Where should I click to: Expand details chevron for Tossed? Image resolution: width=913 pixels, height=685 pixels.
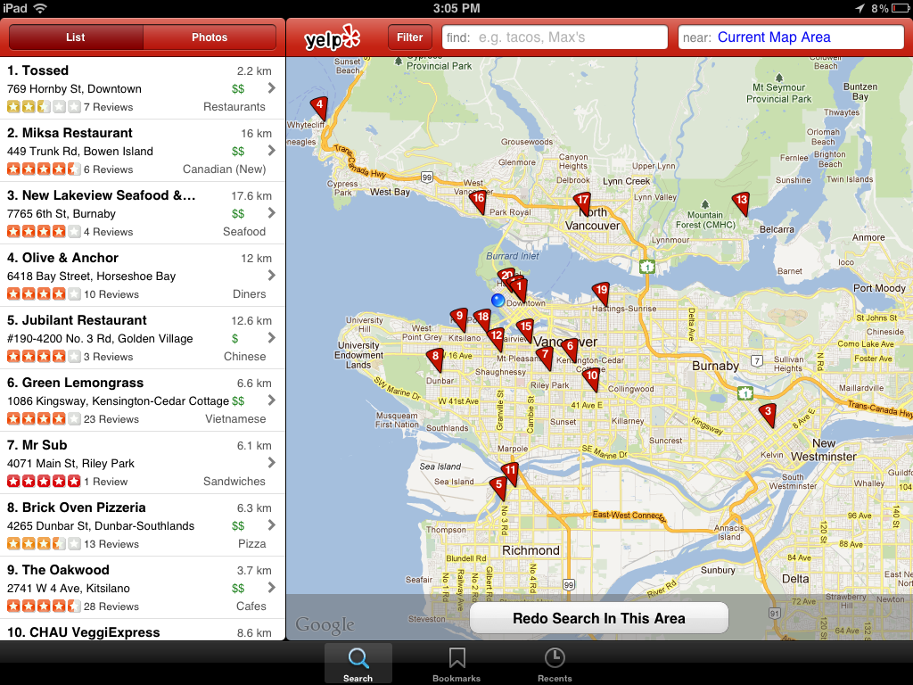[271, 88]
